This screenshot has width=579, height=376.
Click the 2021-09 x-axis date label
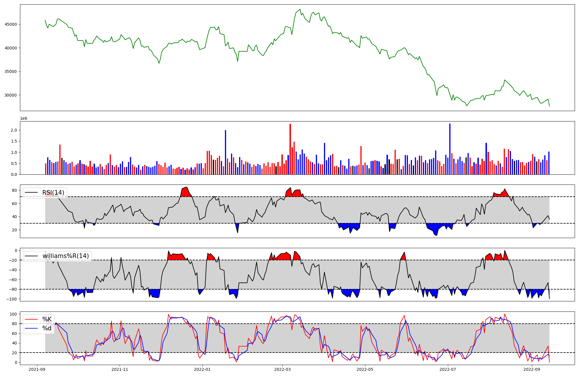pyautogui.click(x=37, y=369)
